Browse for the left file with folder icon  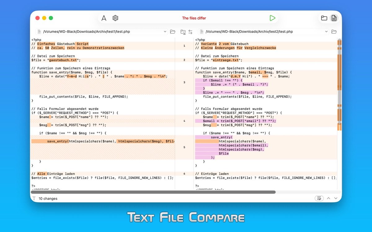173,32
